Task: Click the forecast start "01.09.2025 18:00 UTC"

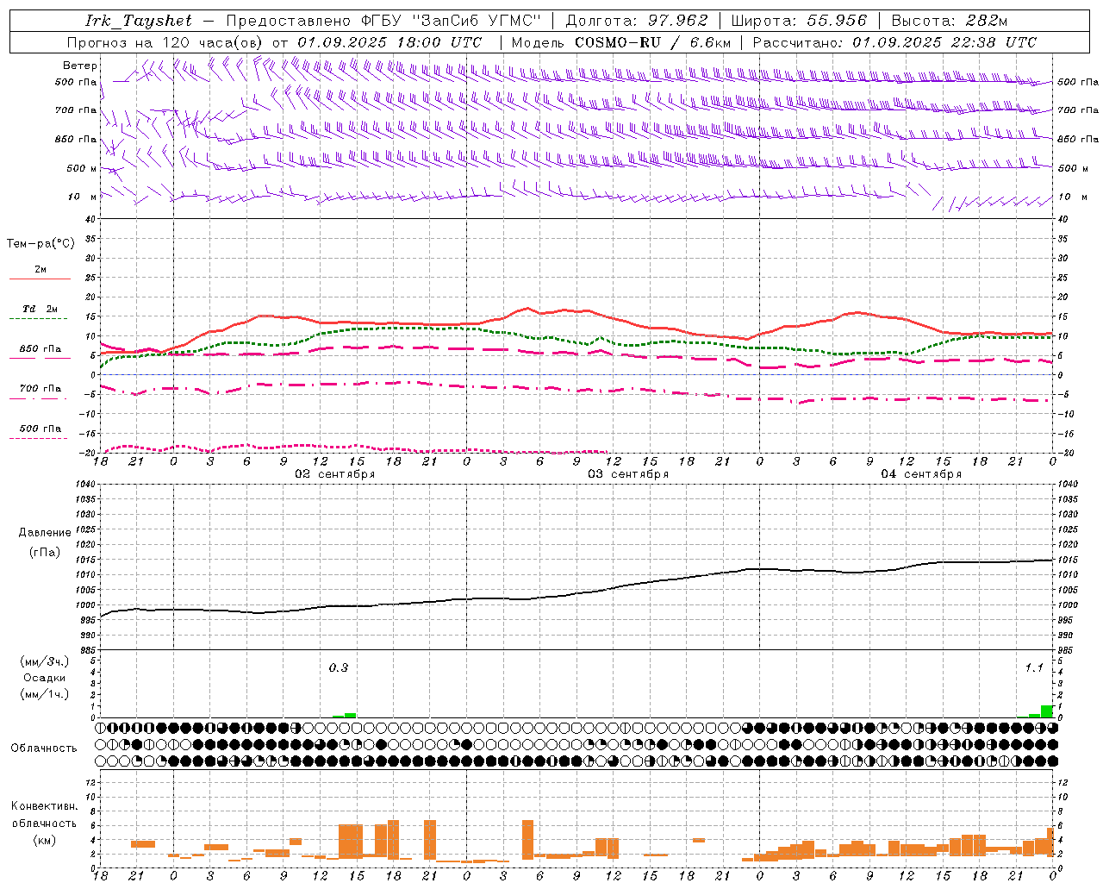Action: click(389, 42)
